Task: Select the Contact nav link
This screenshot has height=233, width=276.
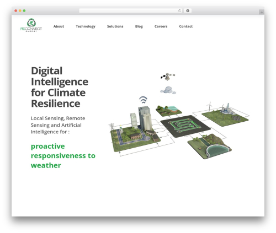Action: [x=186, y=26]
